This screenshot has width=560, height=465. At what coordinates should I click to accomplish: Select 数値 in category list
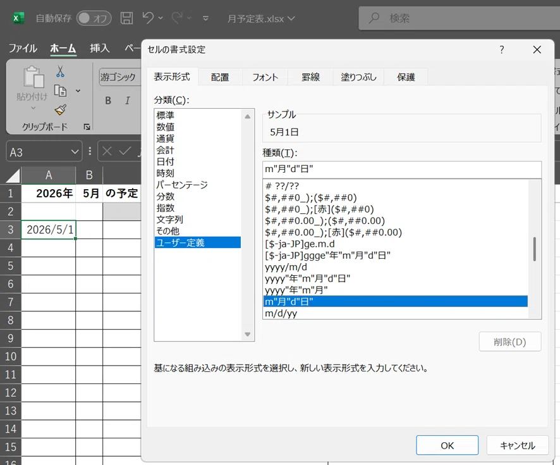[x=198, y=127]
